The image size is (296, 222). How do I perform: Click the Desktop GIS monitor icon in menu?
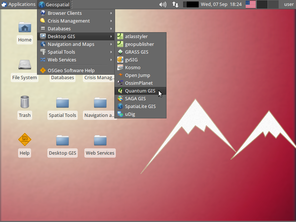[x=43, y=36]
